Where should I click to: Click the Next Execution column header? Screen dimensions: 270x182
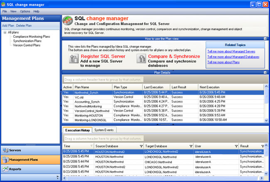click(x=231, y=87)
